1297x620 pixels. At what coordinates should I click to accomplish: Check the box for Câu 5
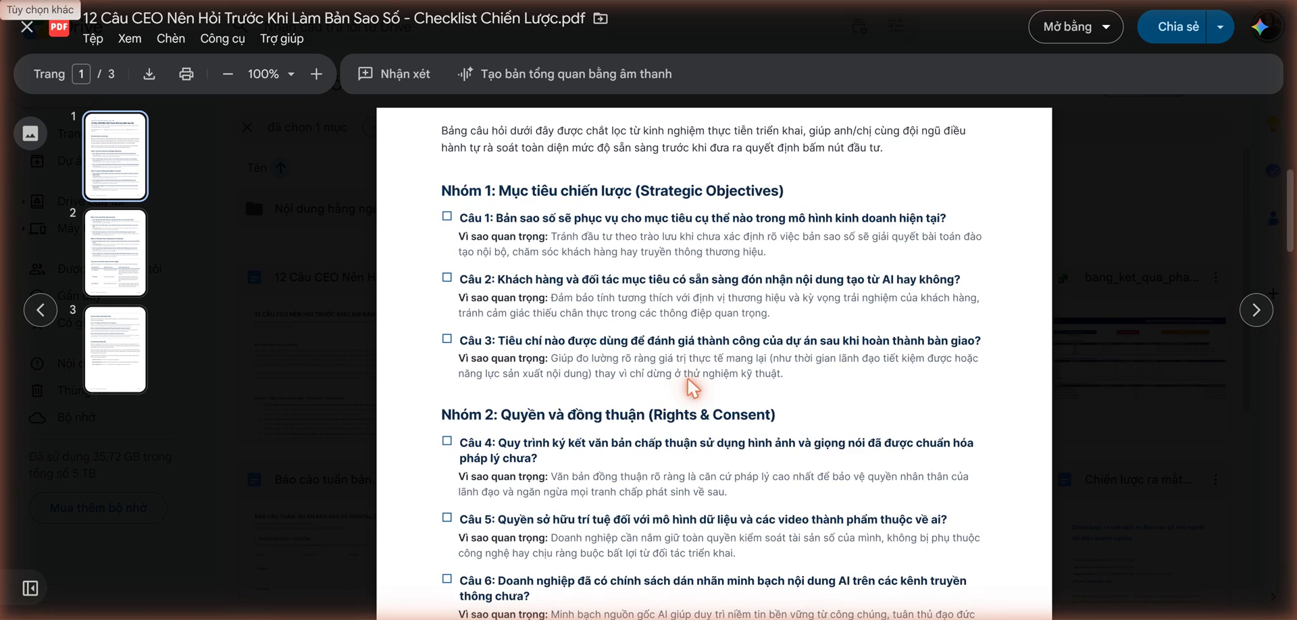[x=447, y=517]
